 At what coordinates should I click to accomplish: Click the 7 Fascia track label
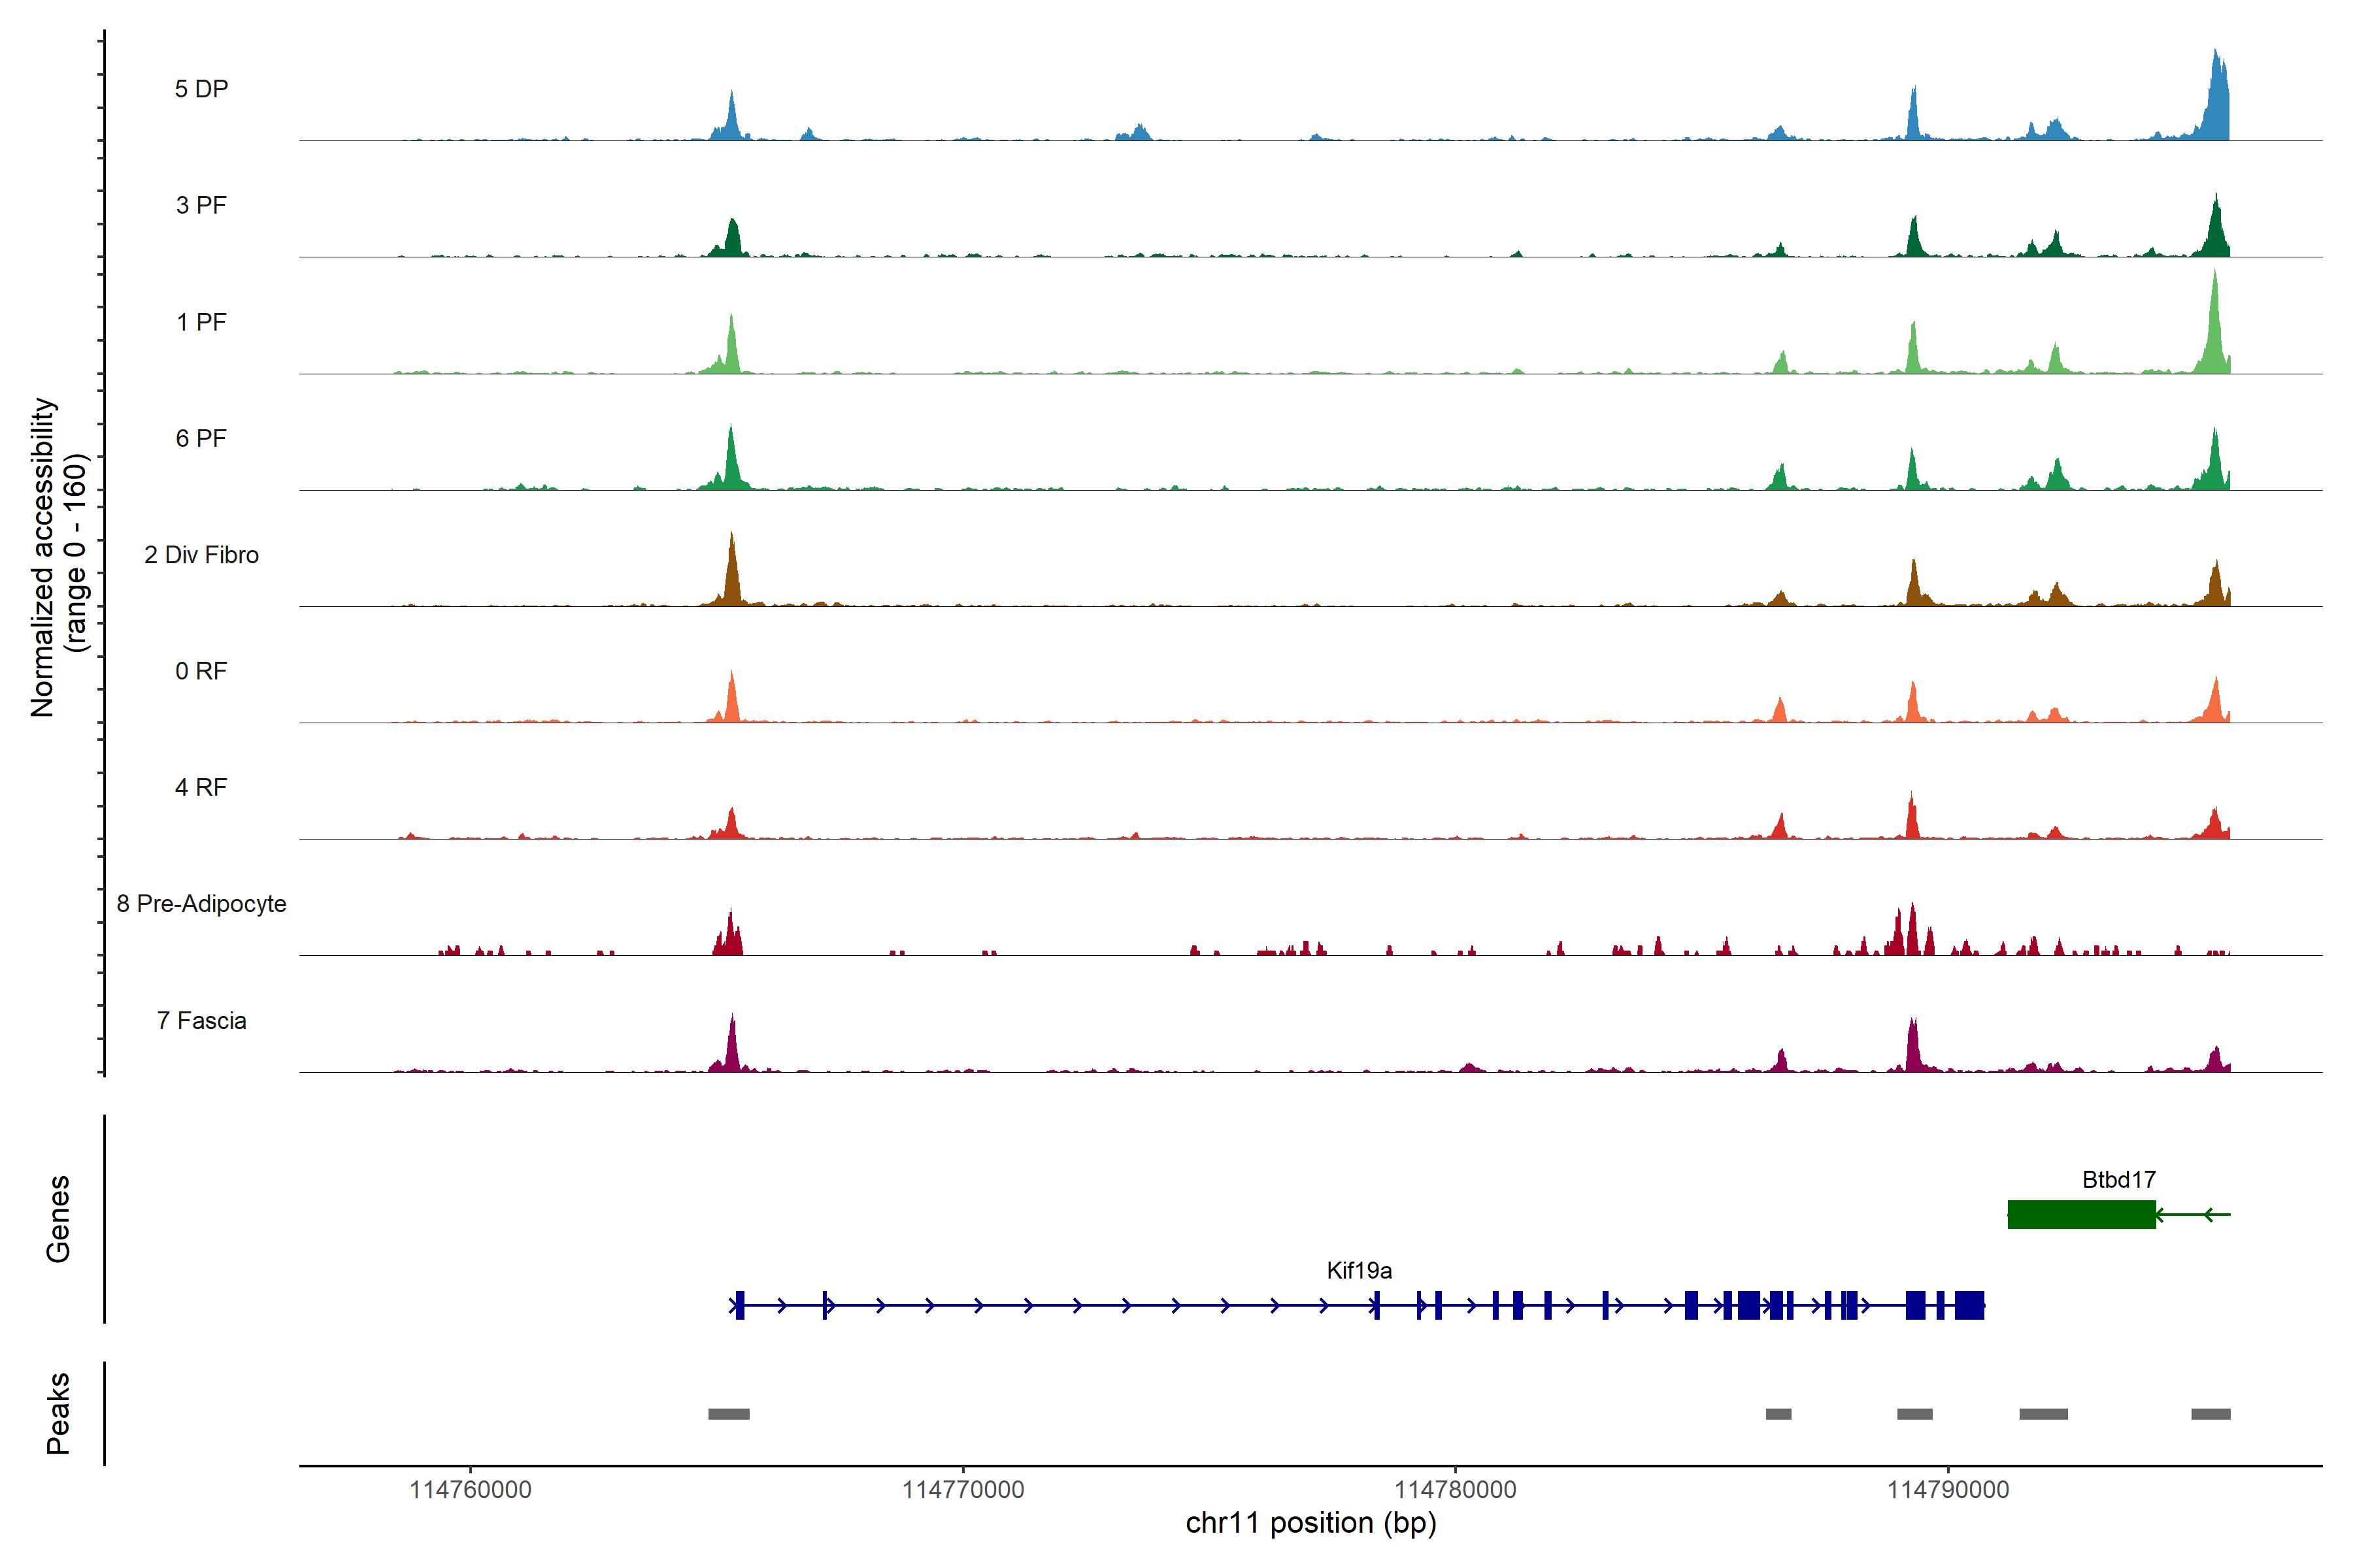coord(201,1020)
